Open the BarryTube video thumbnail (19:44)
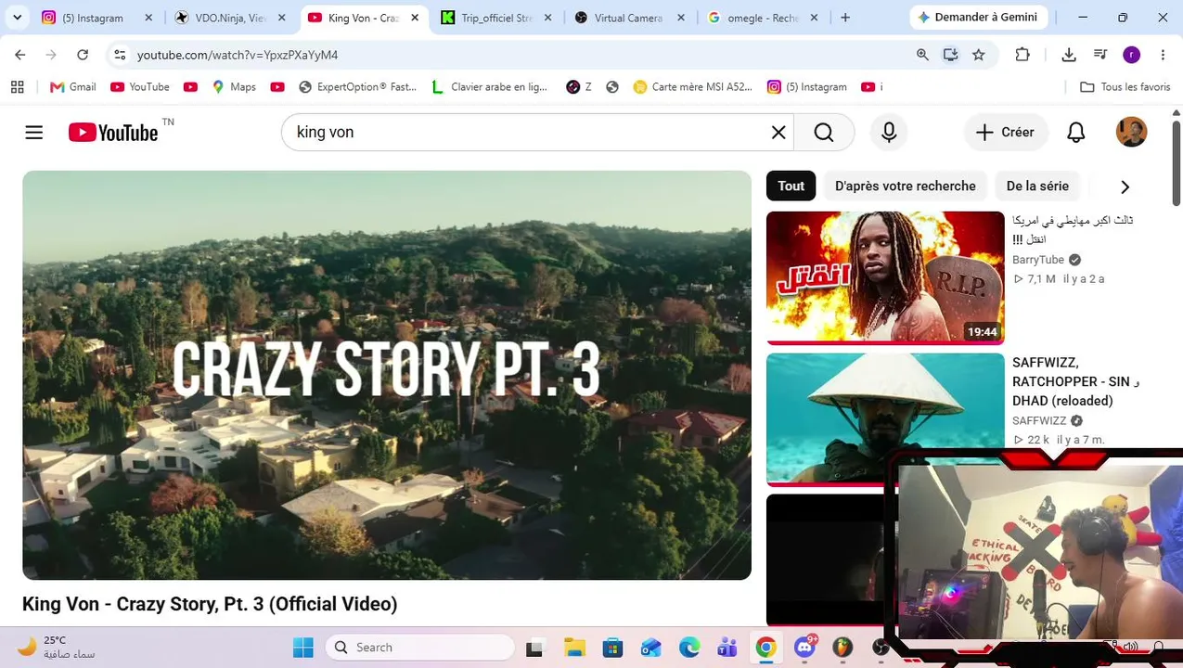Screen dimensions: 1183x668 (x=885, y=277)
